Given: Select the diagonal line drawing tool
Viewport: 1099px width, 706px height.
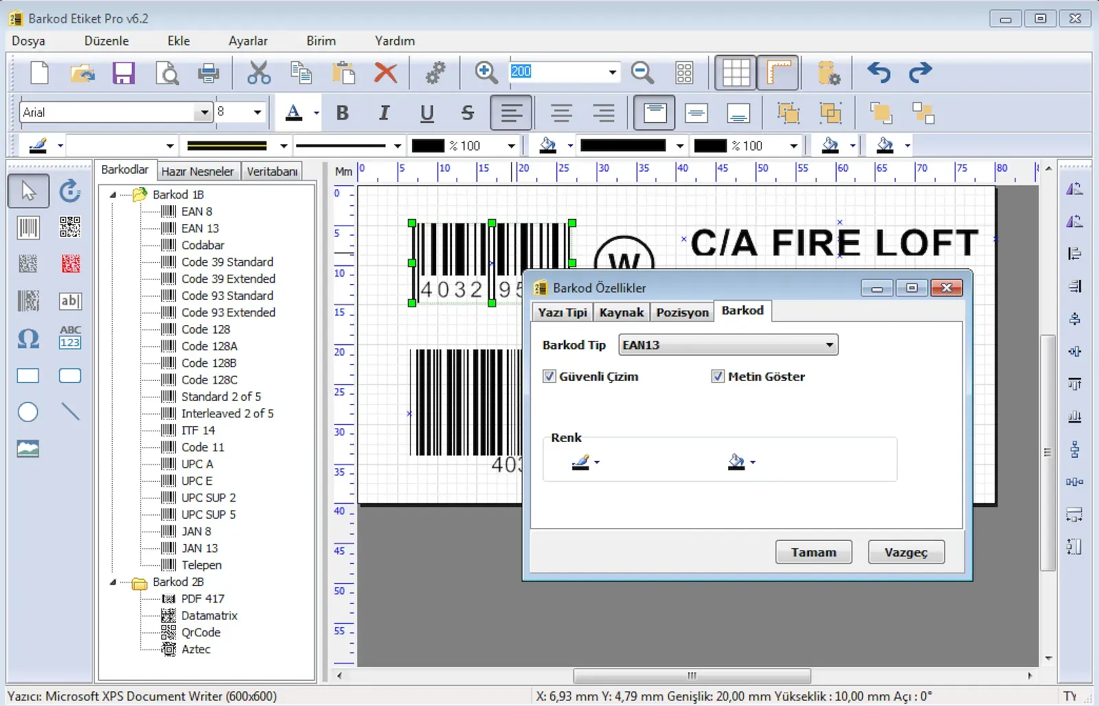Looking at the screenshot, I should 71,411.
